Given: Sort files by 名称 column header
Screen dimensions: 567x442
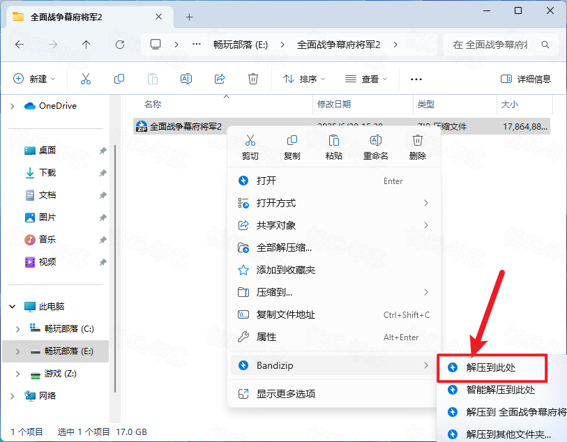Looking at the screenshot, I should [x=153, y=105].
